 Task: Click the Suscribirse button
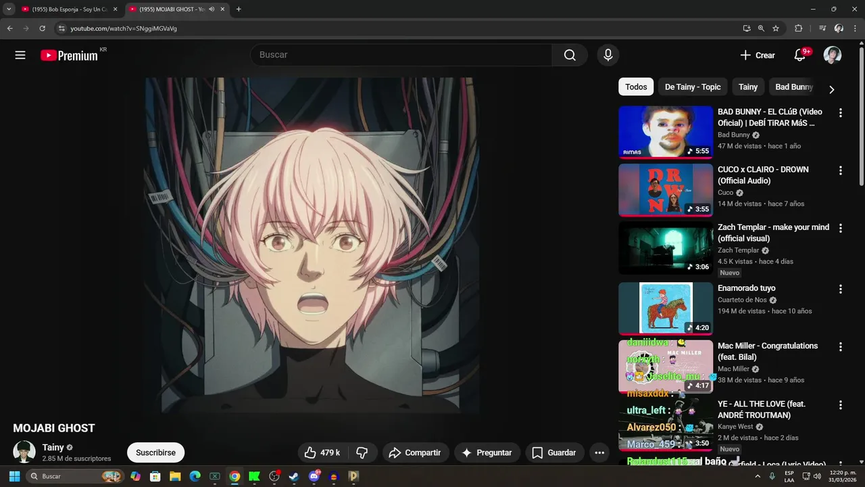point(155,453)
